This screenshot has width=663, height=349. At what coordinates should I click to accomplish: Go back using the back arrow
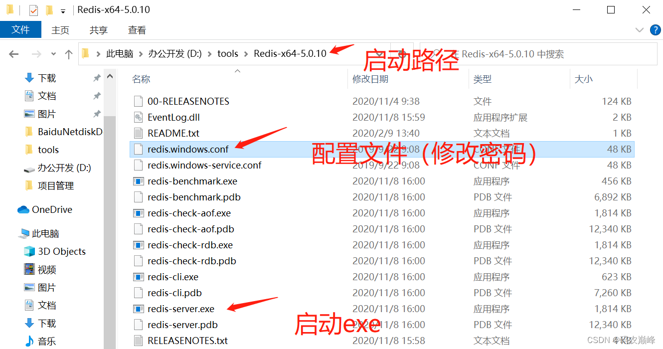pos(13,53)
